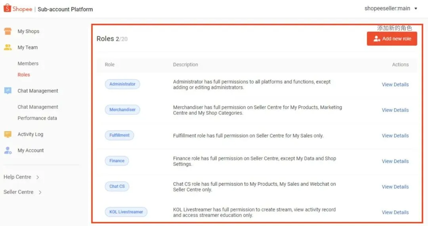The image size is (428, 226).
Task: Open My Account in the sidebar
Action: pos(31,150)
